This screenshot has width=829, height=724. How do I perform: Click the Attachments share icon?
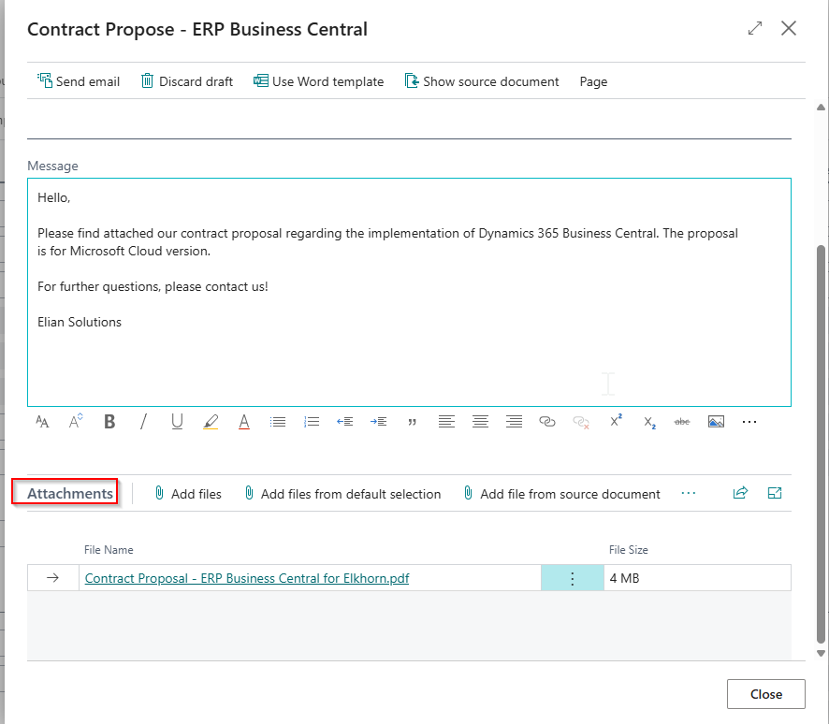(740, 493)
